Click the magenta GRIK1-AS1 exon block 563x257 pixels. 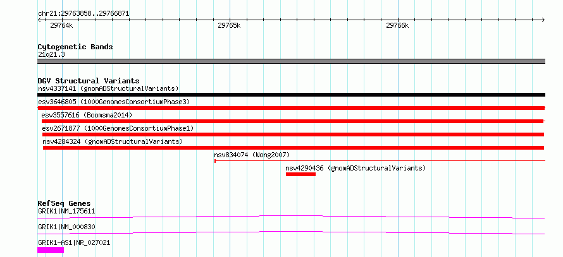click(51, 250)
